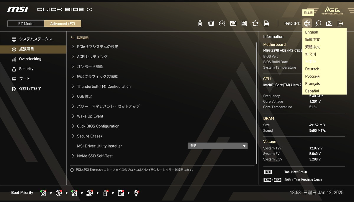Click the globe language icon
This screenshot has width=354, height=202.
(x=307, y=23)
